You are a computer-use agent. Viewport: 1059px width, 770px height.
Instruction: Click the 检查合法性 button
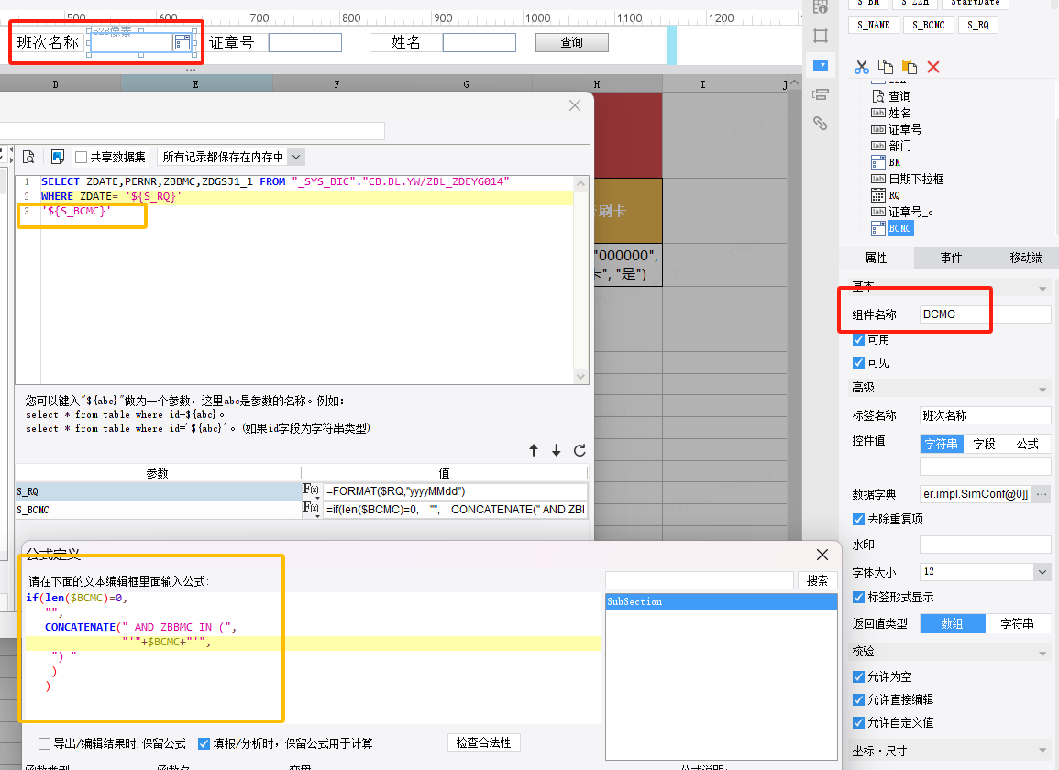click(483, 743)
